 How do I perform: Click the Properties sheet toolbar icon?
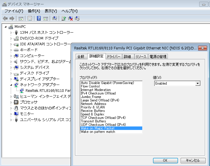[30, 18]
